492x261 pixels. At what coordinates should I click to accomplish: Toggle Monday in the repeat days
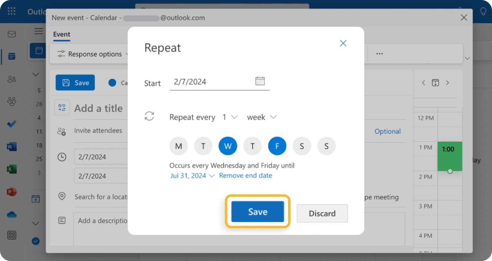[x=178, y=146]
